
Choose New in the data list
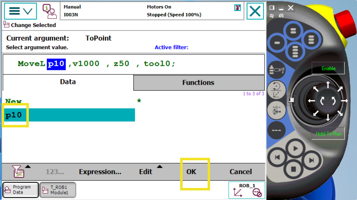pos(13,101)
